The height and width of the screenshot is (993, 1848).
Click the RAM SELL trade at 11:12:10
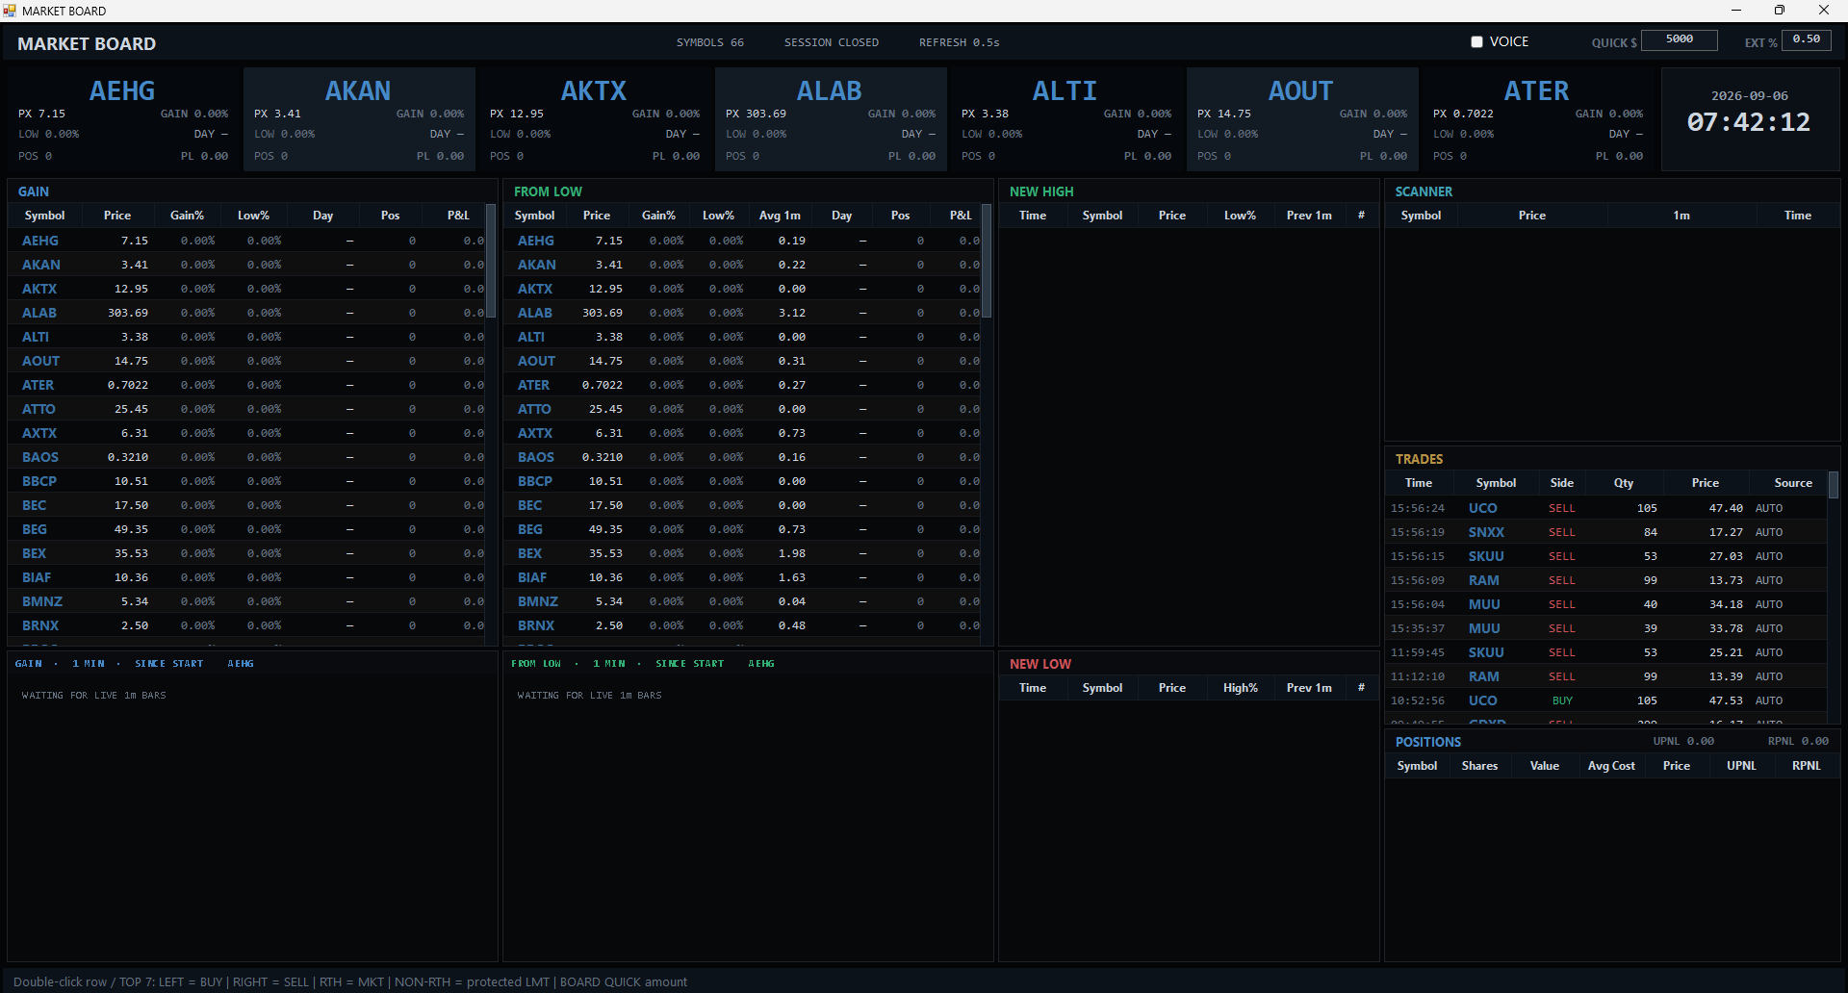[x=1605, y=676]
